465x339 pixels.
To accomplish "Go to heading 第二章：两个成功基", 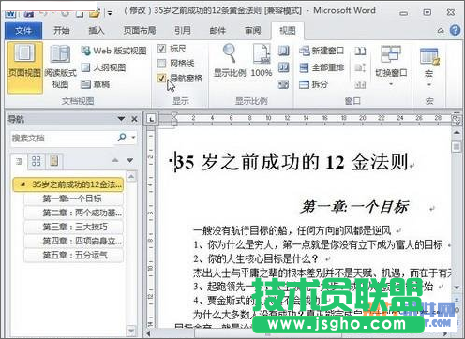I will coord(74,213).
